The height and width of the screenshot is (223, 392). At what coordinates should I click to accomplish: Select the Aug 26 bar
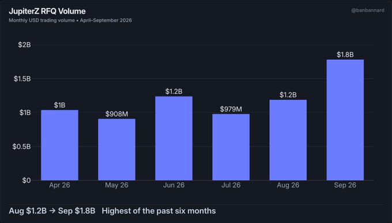coord(288,140)
